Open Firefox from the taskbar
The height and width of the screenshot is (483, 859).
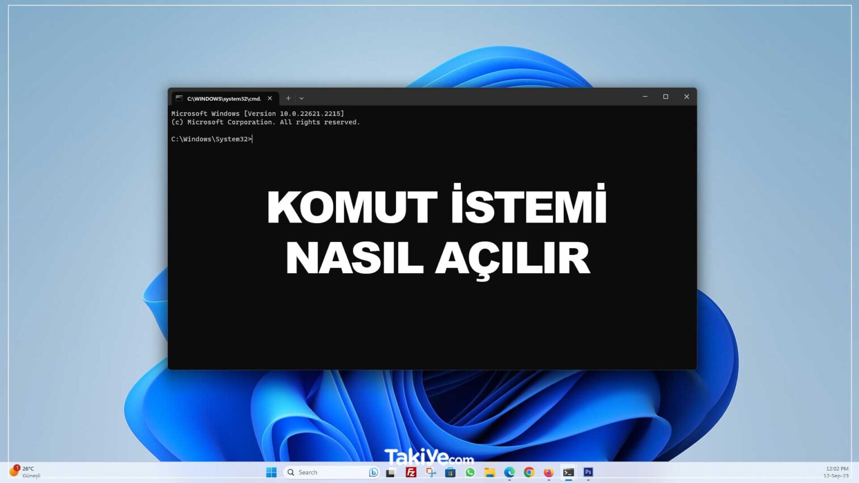548,472
